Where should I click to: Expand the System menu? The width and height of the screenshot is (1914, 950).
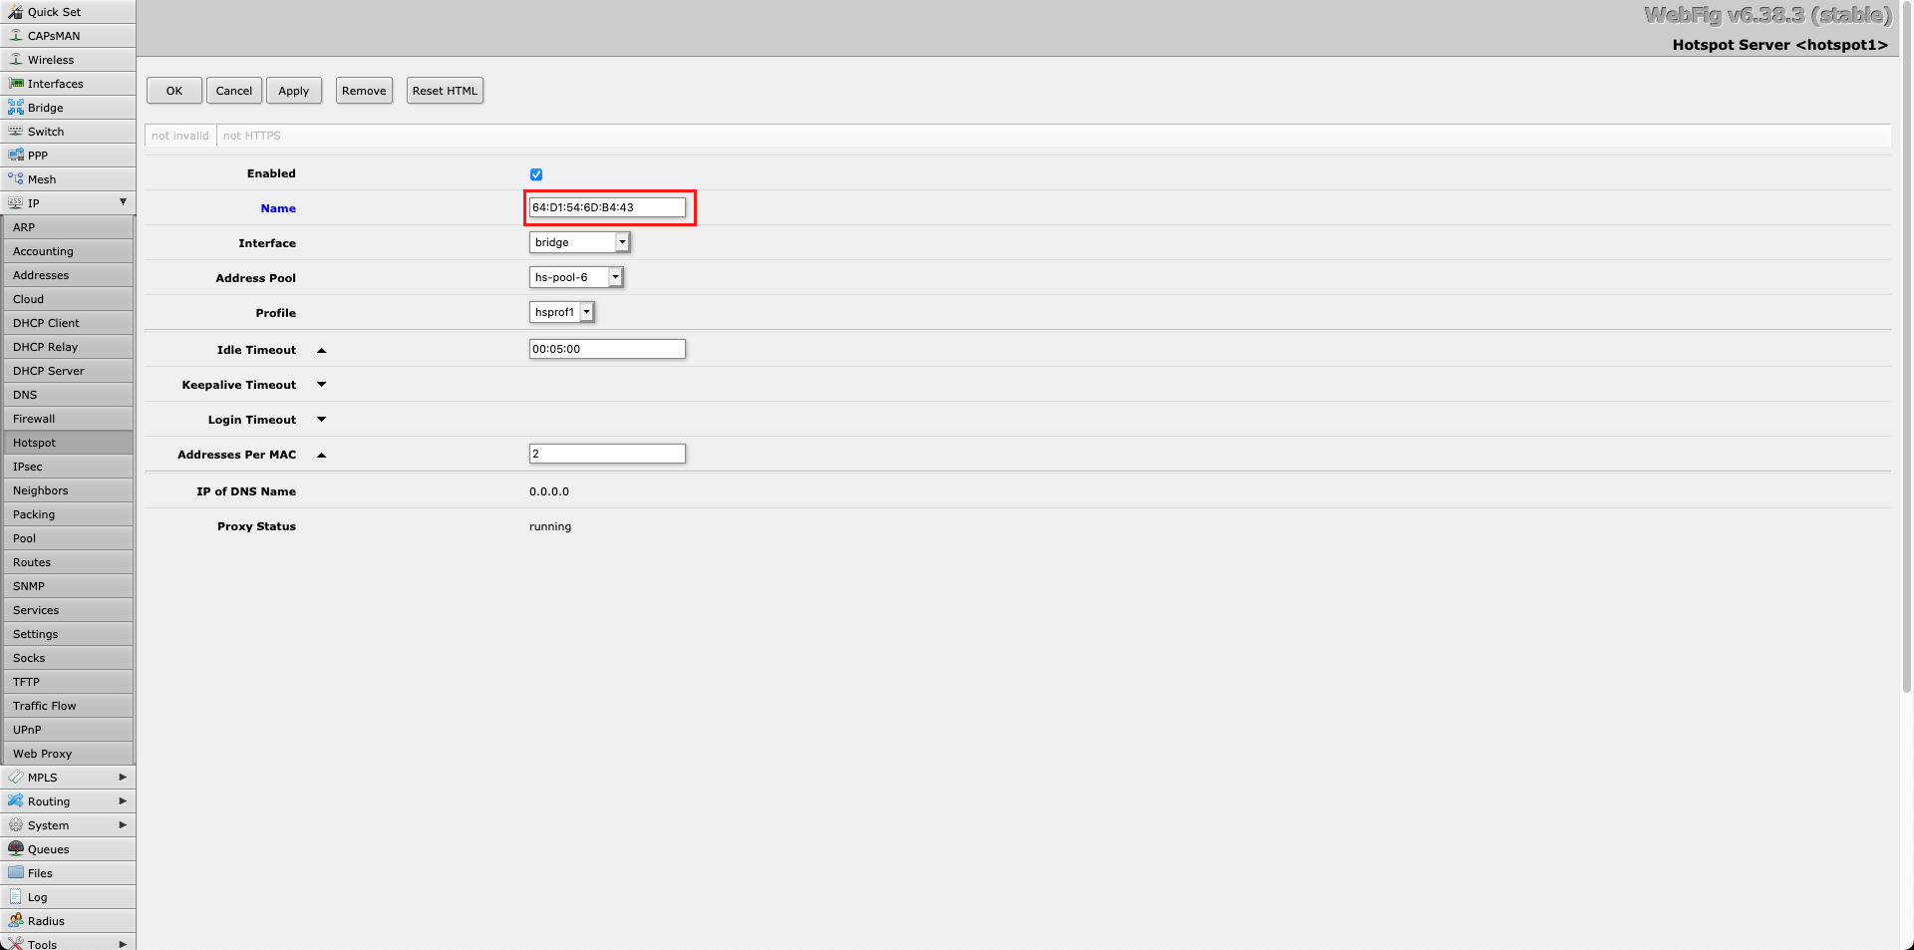click(68, 825)
